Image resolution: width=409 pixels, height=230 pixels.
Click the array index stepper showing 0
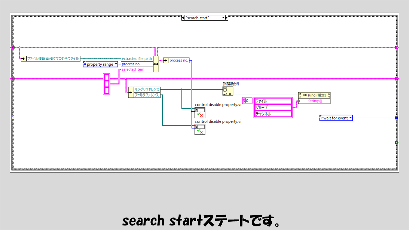coord(247,100)
